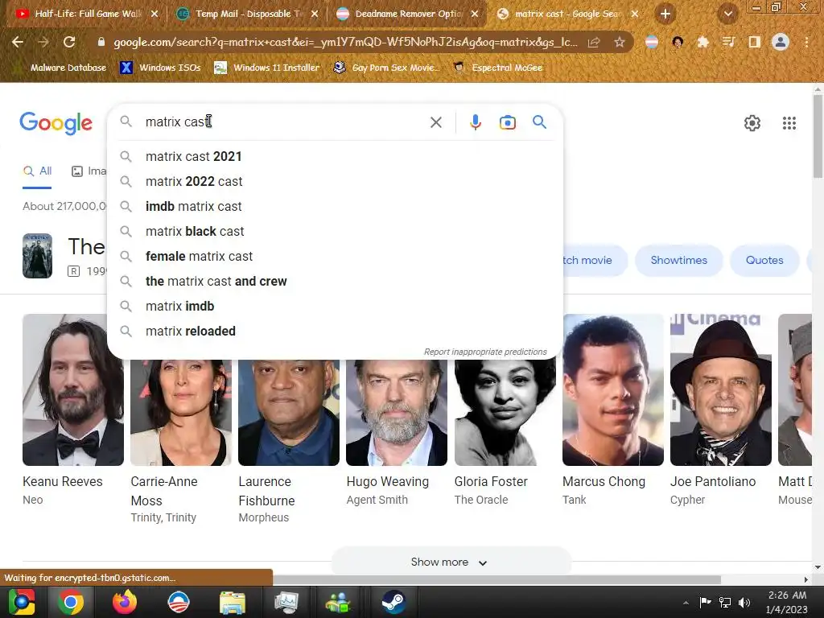Image resolution: width=824 pixels, height=618 pixels.
Task: Open a new browser tab
Action: pos(665,14)
